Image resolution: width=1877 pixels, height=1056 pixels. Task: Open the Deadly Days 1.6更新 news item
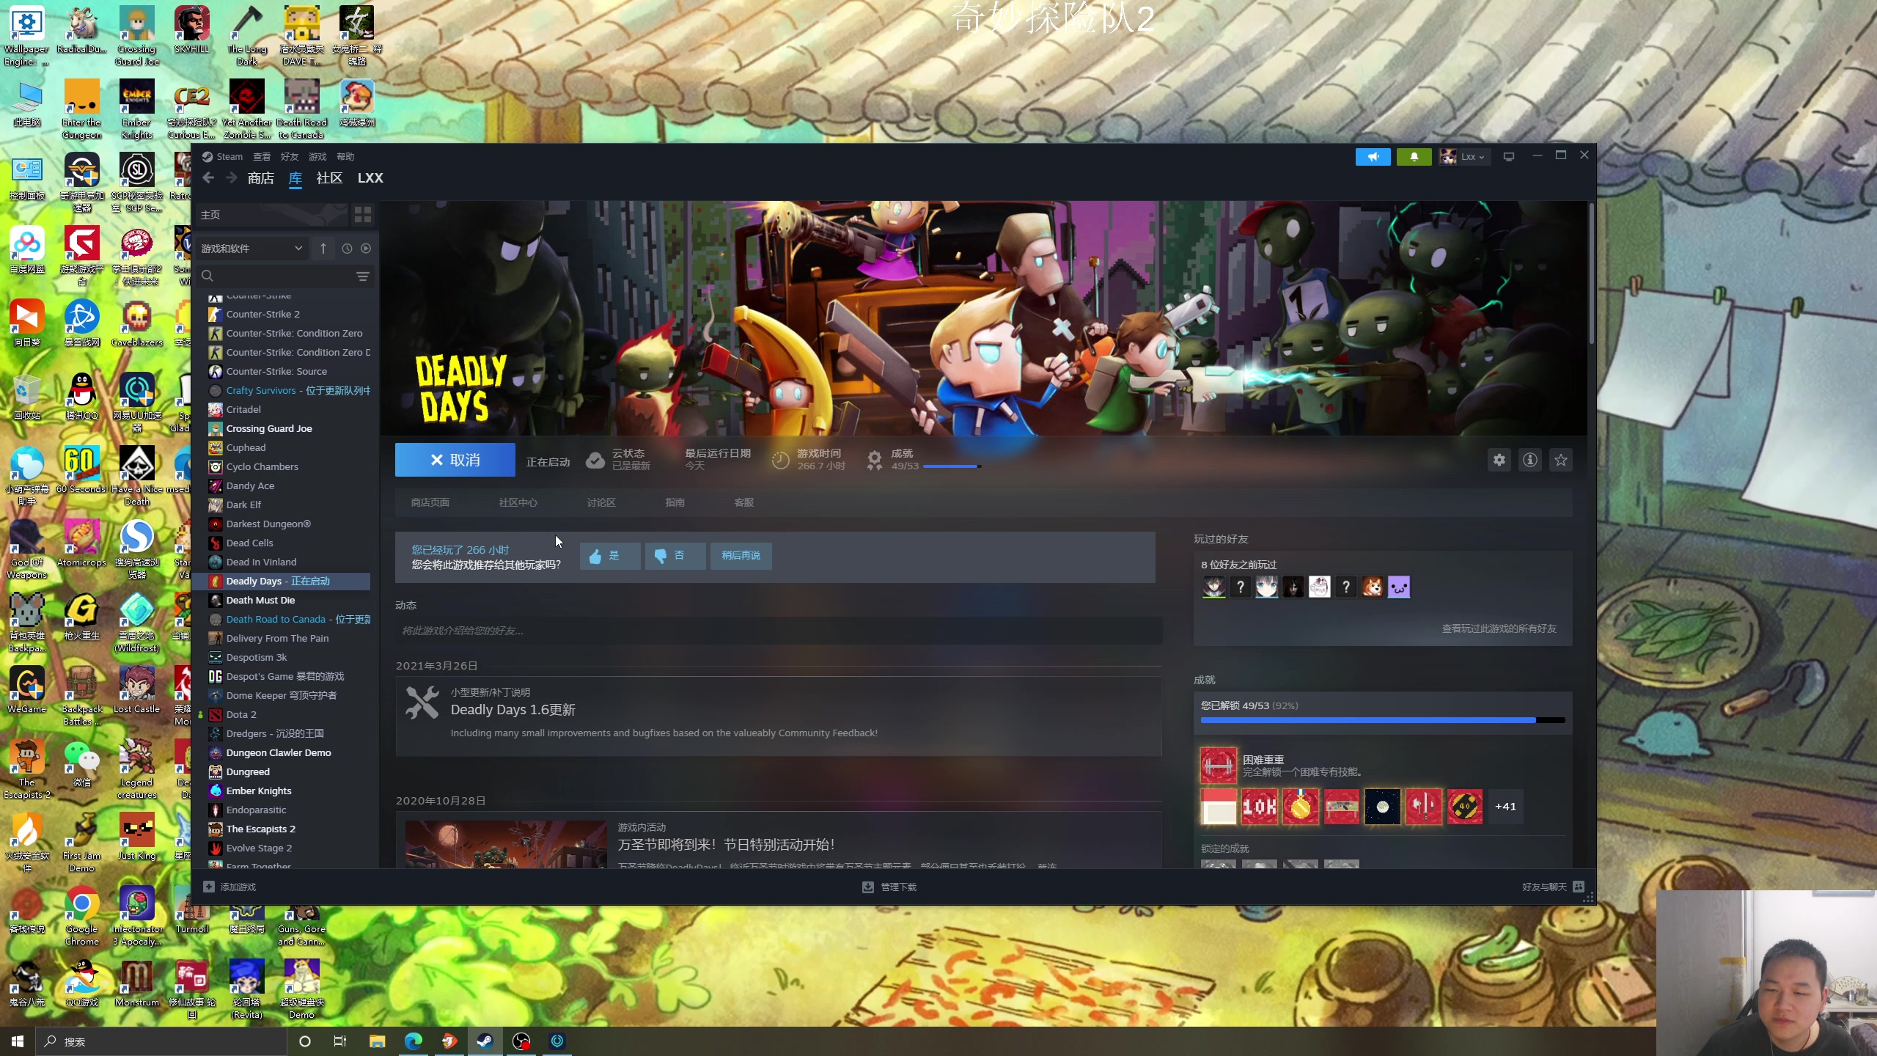click(778, 716)
